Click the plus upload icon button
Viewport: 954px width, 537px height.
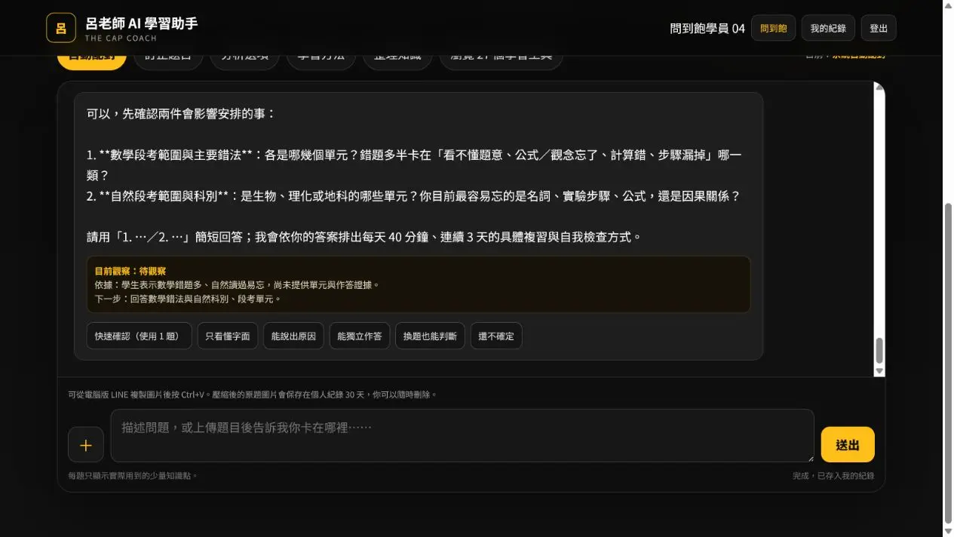click(86, 444)
